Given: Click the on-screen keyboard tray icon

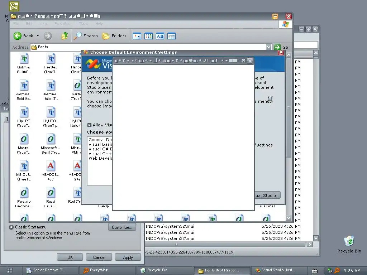Looking at the screenshot, I should tap(315, 271).
